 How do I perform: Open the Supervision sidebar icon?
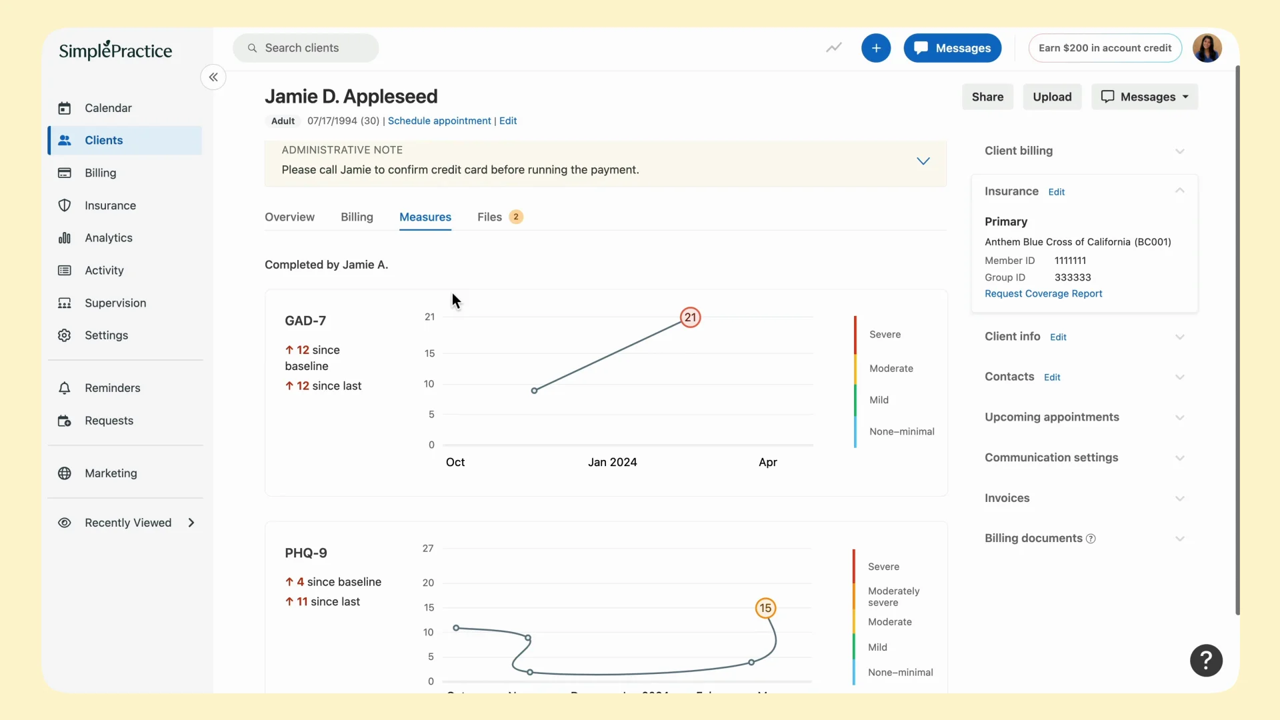point(65,303)
